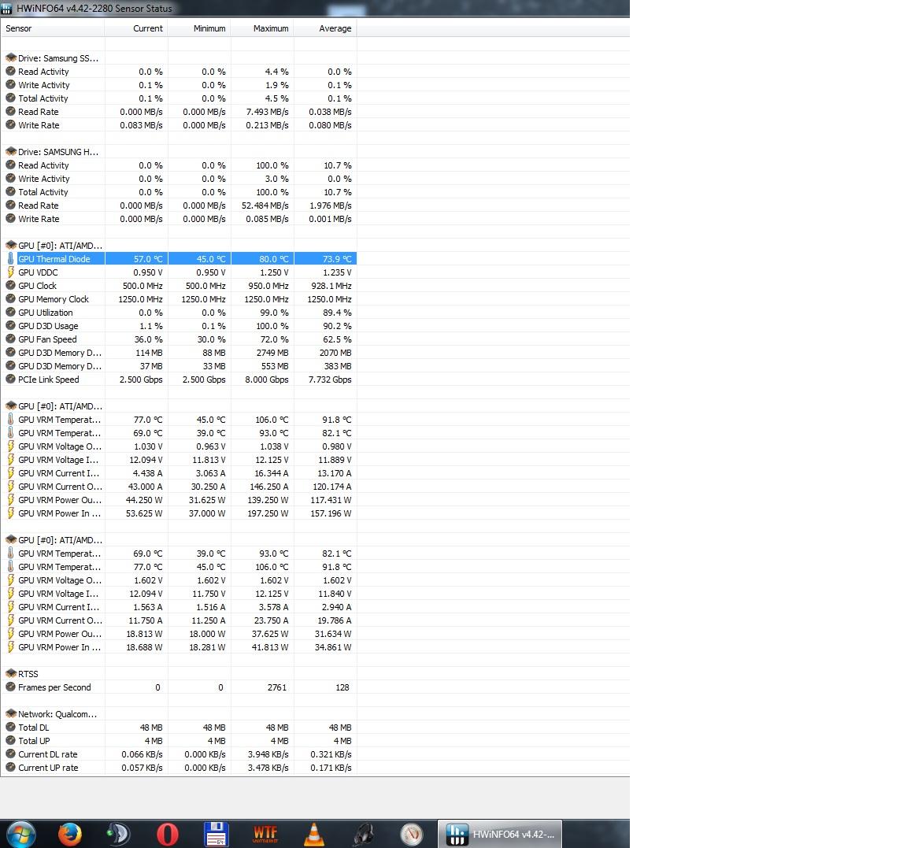The width and height of the screenshot is (907, 848).
Task: Select the GPU Thermal Diode row label
Action: pyautogui.click(x=54, y=258)
